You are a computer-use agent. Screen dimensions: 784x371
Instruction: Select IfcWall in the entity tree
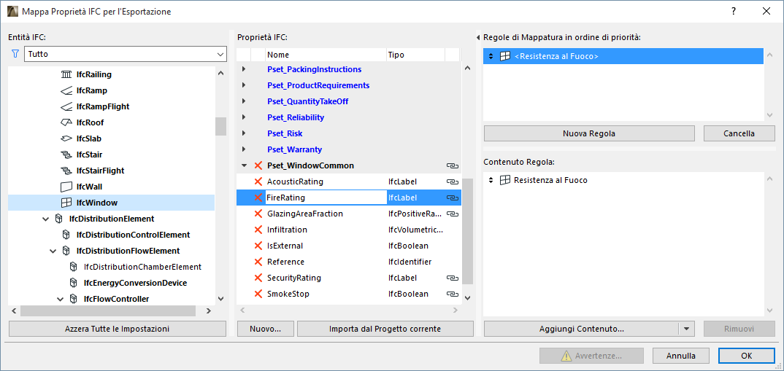[x=88, y=187]
